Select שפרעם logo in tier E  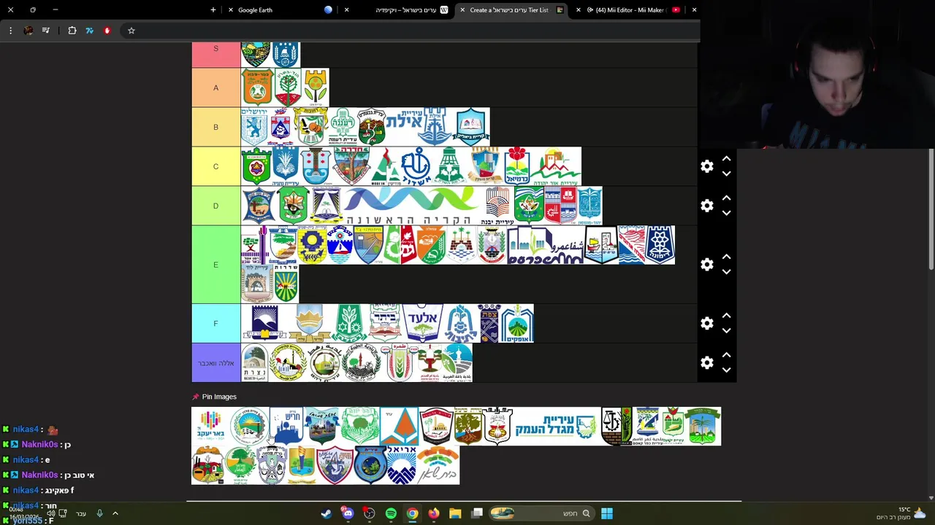click(546, 245)
